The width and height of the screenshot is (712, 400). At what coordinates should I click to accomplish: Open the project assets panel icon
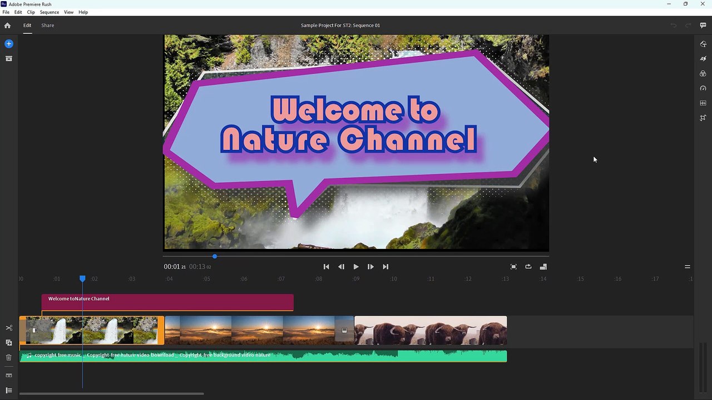[8, 58]
